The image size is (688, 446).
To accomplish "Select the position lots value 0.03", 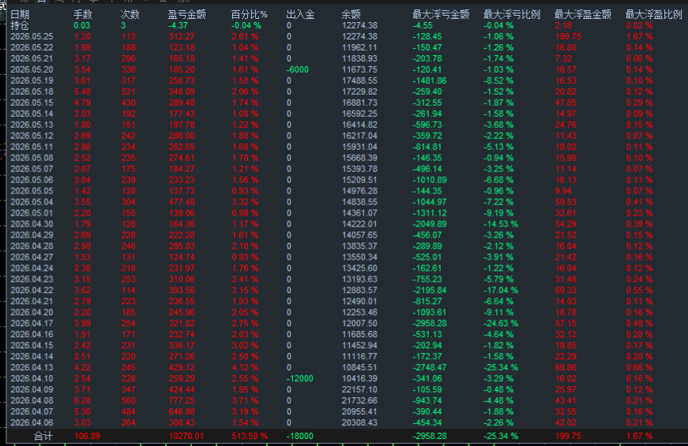I will tap(82, 26).
